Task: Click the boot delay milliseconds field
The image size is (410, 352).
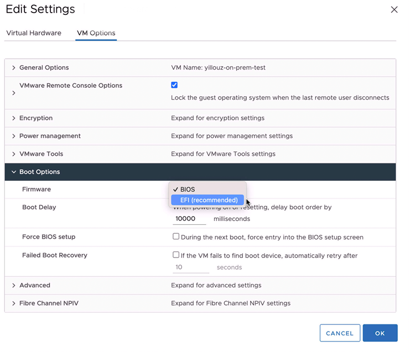Action: click(x=189, y=219)
